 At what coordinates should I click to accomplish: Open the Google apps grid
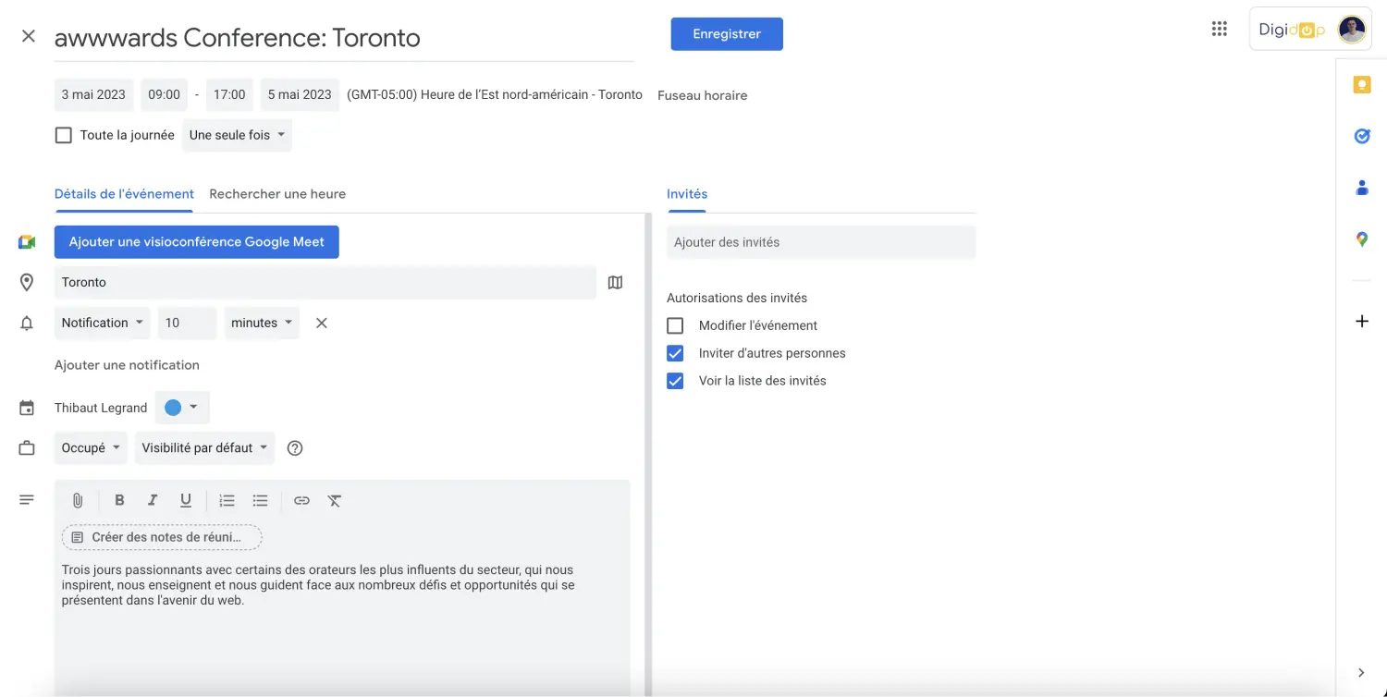[1220, 29]
